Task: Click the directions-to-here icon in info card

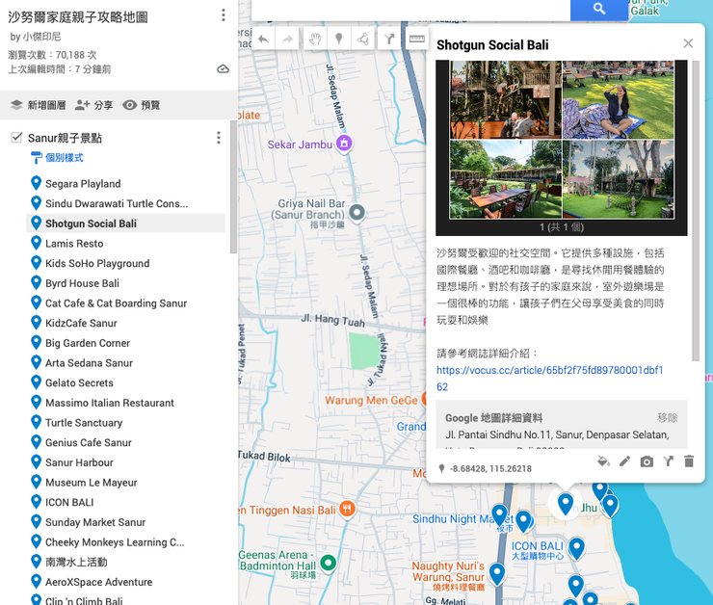Action: tap(668, 461)
